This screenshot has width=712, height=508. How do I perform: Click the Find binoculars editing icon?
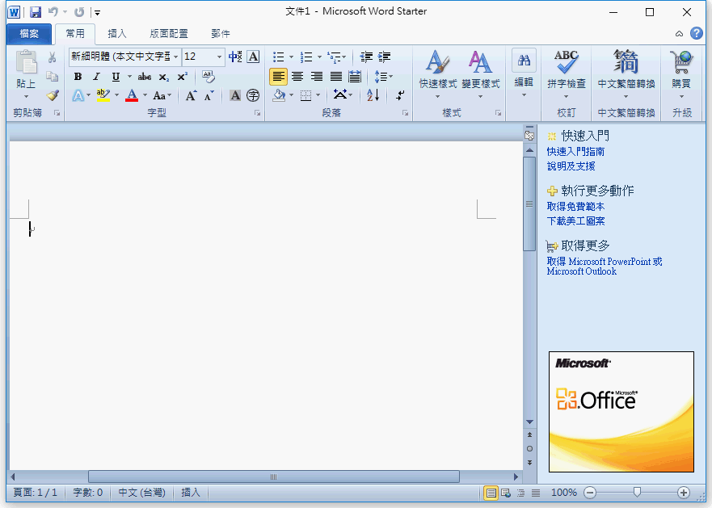tap(524, 61)
